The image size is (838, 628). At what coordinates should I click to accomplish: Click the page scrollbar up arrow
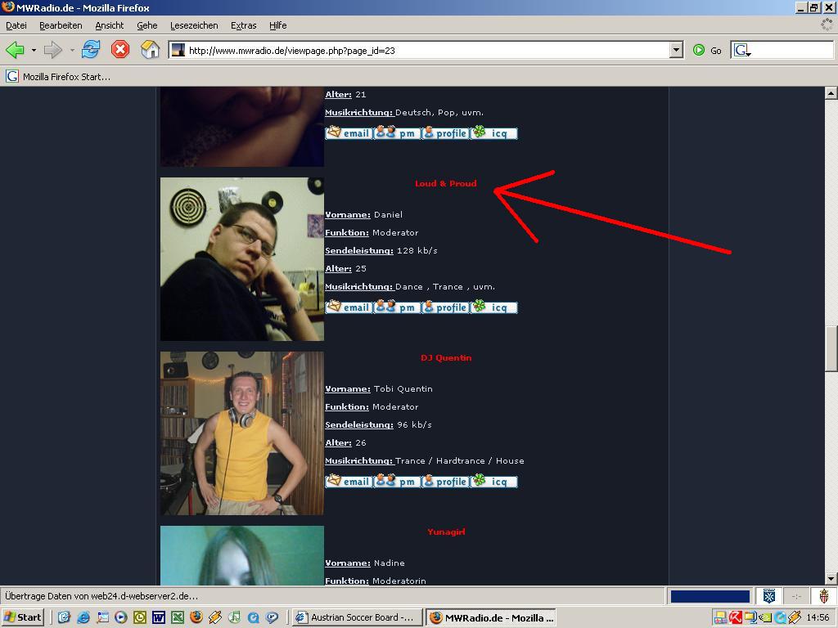[x=831, y=93]
